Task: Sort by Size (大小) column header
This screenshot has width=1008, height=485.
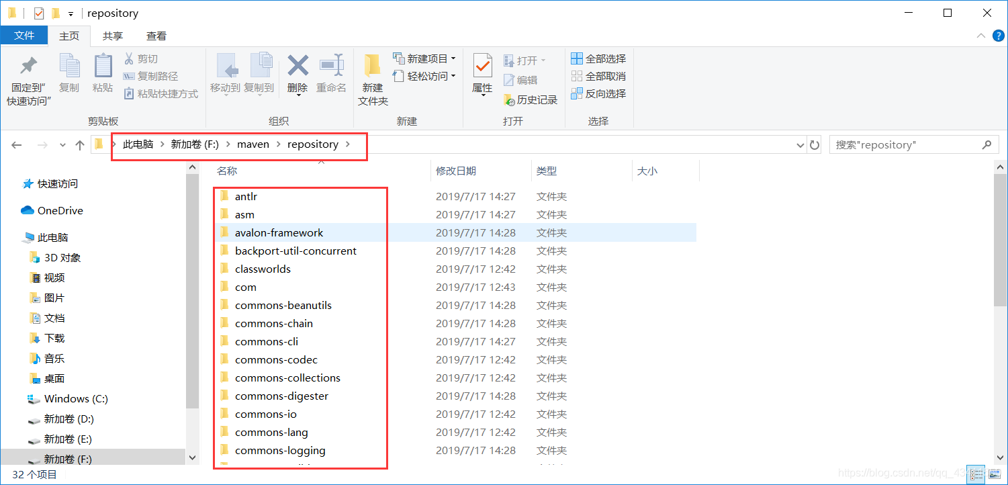Action: pos(647,171)
